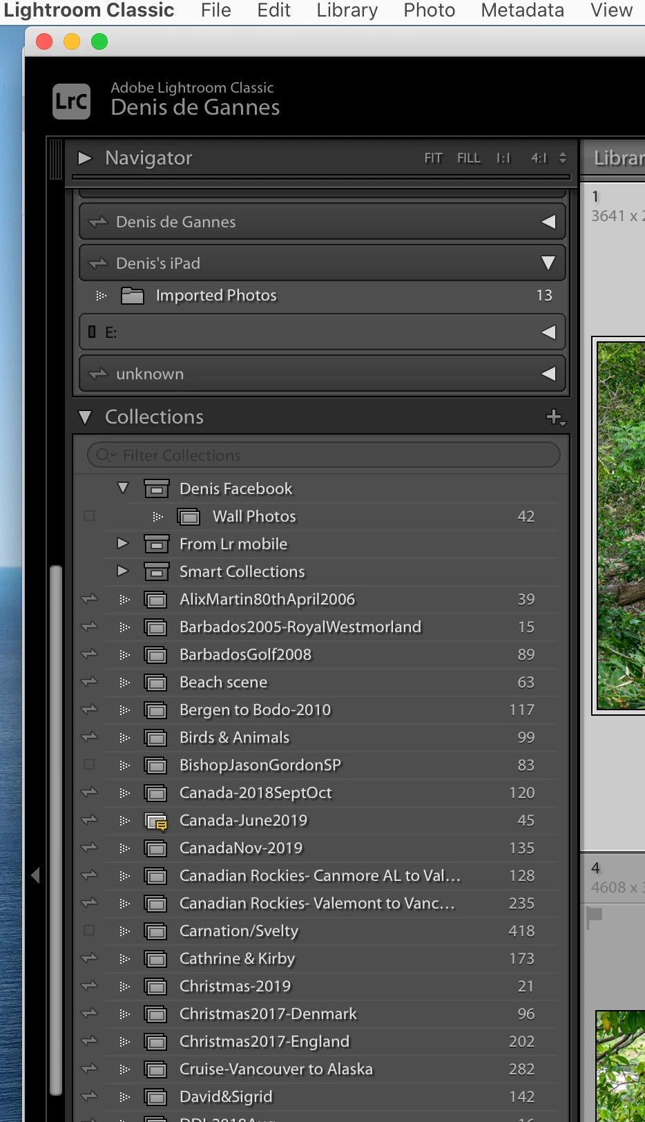The width and height of the screenshot is (645, 1122).
Task: Open the Library menu
Action: (x=347, y=10)
